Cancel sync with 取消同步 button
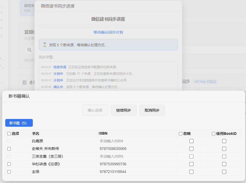The height and width of the screenshot is (183, 246). (x=152, y=110)
